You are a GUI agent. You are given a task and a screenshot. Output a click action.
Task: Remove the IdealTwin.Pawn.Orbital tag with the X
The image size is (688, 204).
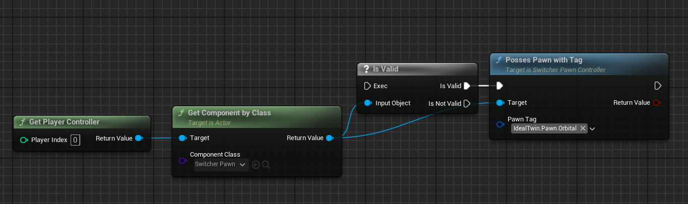point(583,128)
